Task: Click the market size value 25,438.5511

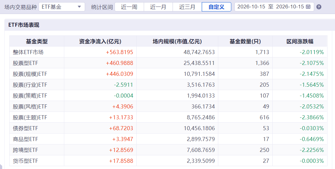Action: coord(199,63)
